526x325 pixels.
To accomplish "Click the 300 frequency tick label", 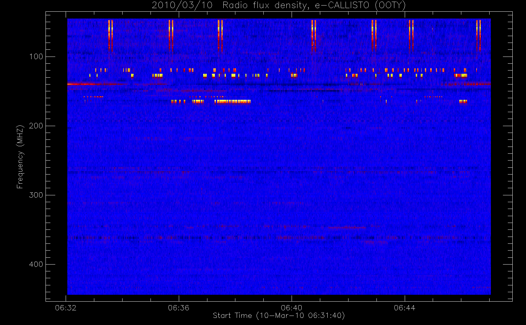I will (36, 195).
